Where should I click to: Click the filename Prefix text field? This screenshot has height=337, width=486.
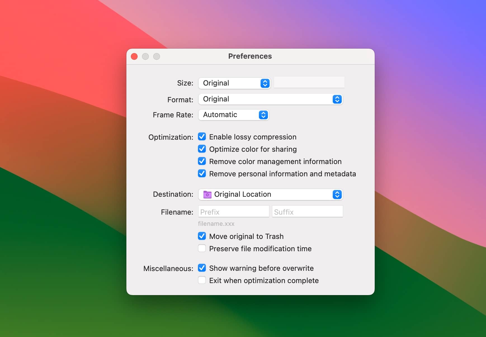tap(233, 212)
